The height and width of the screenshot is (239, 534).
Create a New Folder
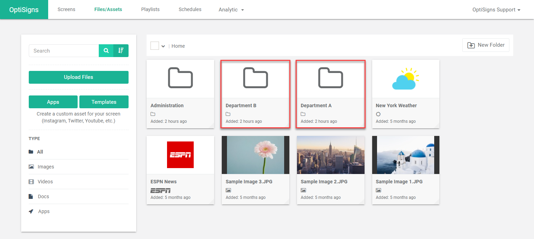[x=486, y=45]
